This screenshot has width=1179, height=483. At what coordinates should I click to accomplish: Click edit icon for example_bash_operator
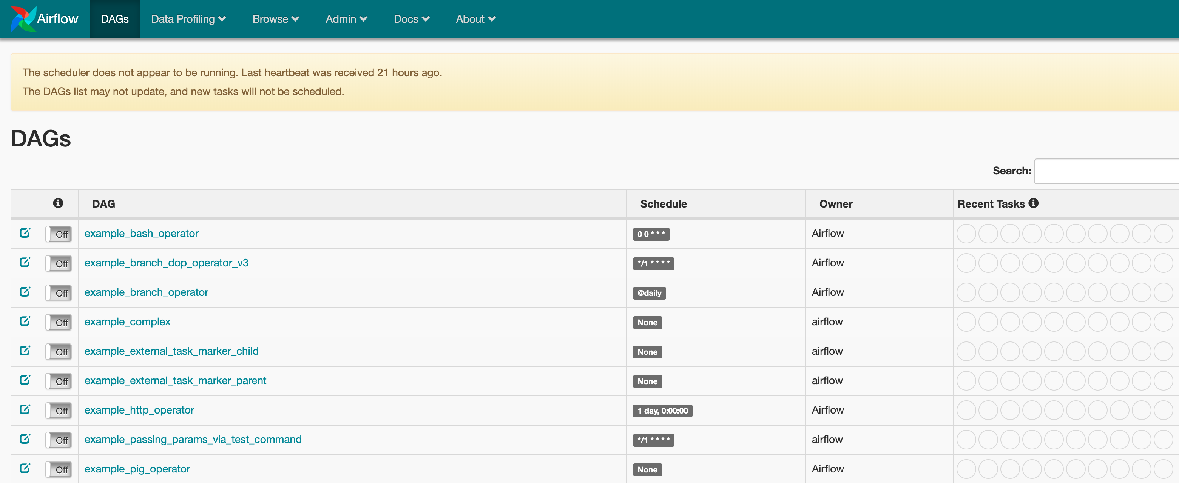(x=25, y=233)
